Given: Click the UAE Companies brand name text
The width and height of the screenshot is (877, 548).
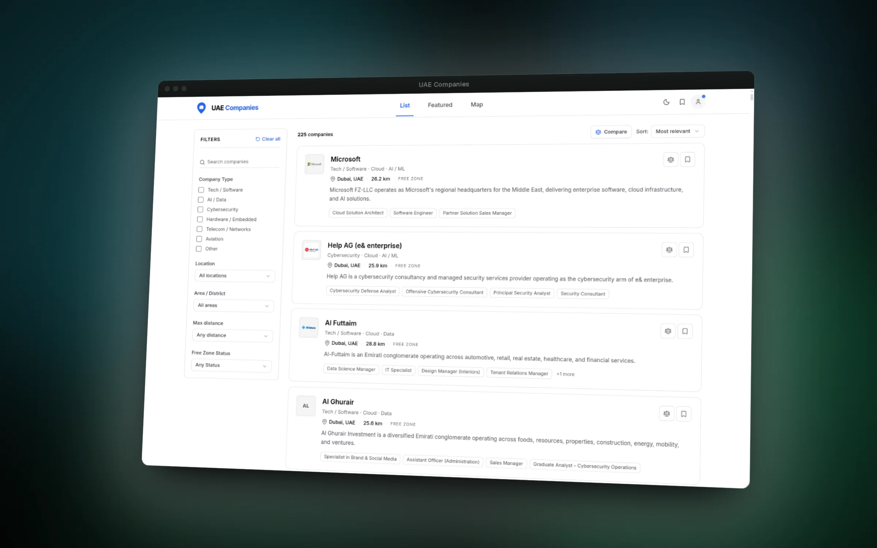Looking at the screenshot, I should coord(235,108).
